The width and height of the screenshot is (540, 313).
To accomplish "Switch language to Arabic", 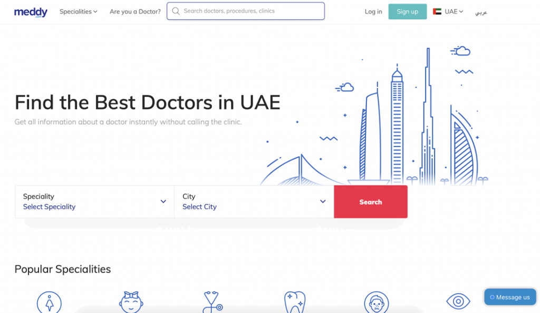I will [481, 12].
